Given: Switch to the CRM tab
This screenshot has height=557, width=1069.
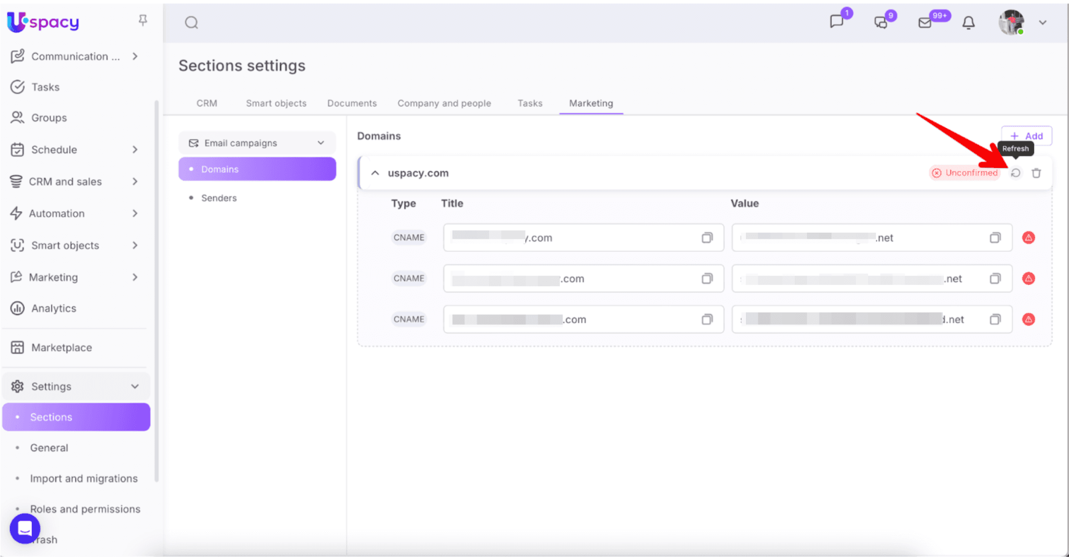Looking at the screenshot, I should [x=207, y=103].
